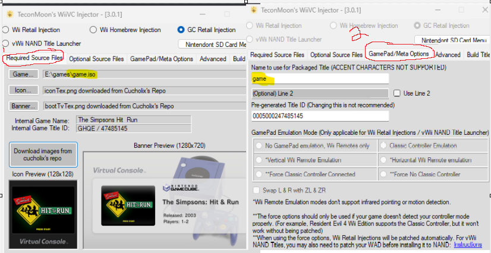Open Optional Source Files tab in right window

(x=336, y=55)
